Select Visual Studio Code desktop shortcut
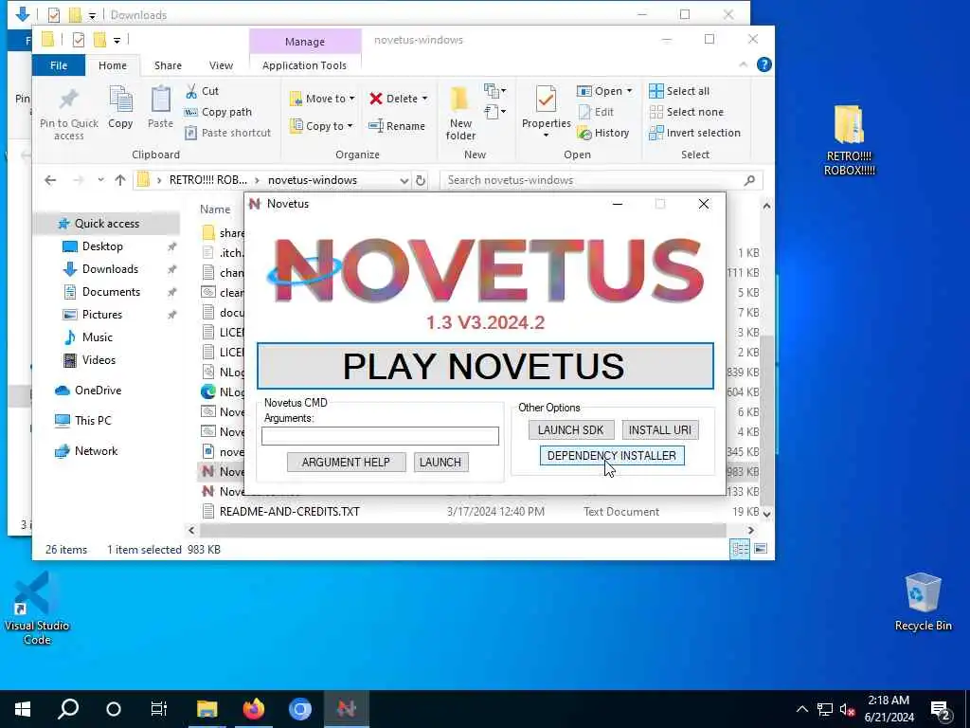970x728 pixels. click(x=37, y=608)
